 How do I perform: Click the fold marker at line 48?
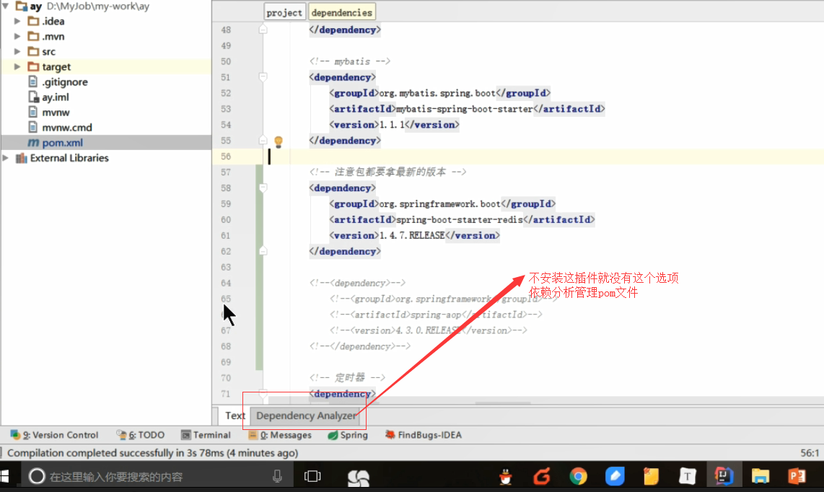263,30
